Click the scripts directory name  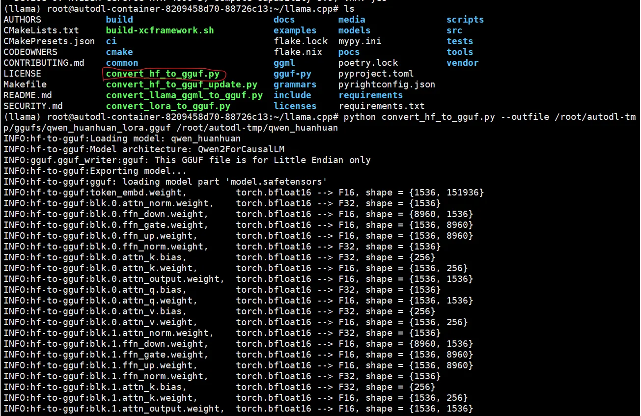click(x=465, y=20)
